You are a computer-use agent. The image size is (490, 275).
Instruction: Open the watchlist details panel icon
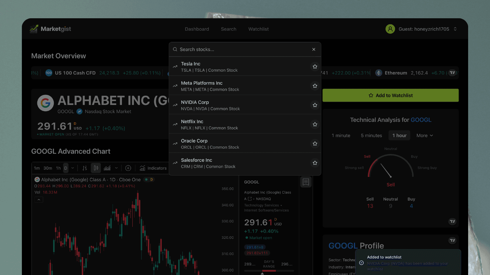[306, 182]
